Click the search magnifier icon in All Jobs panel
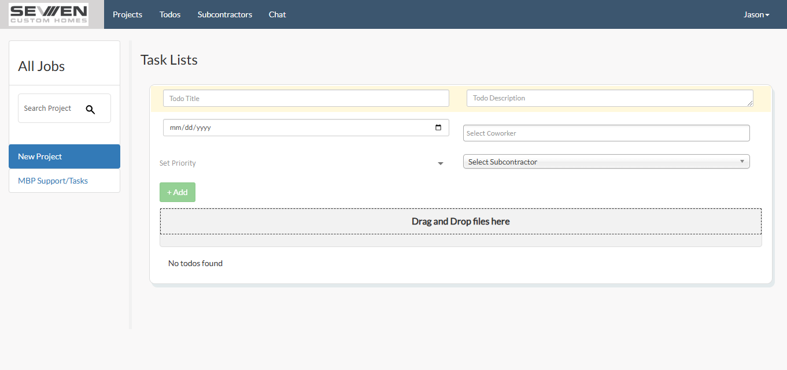Image resolution: width=787 pixels, height=370 pixels. (x=91, y=109)
